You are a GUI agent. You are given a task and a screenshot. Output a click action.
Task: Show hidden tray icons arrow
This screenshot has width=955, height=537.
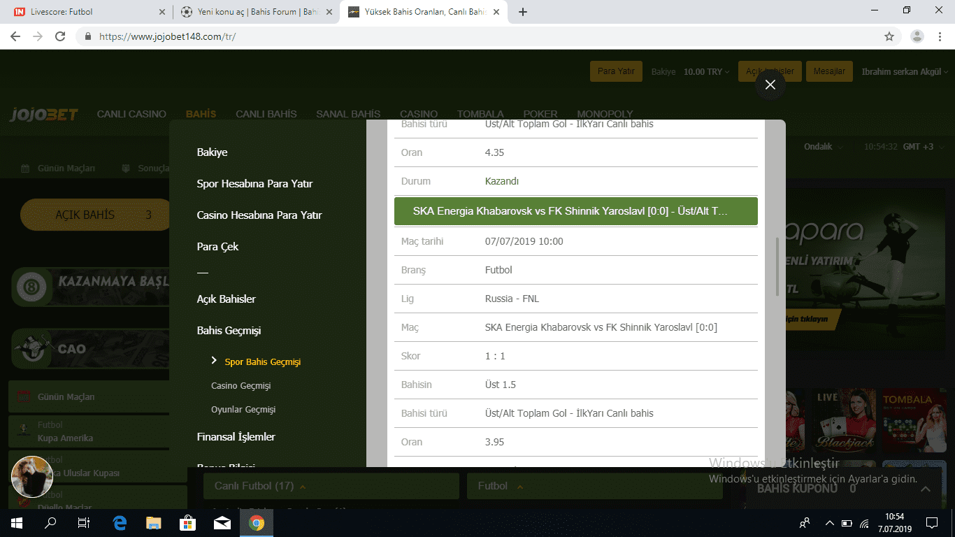click(x=830, y=522)
